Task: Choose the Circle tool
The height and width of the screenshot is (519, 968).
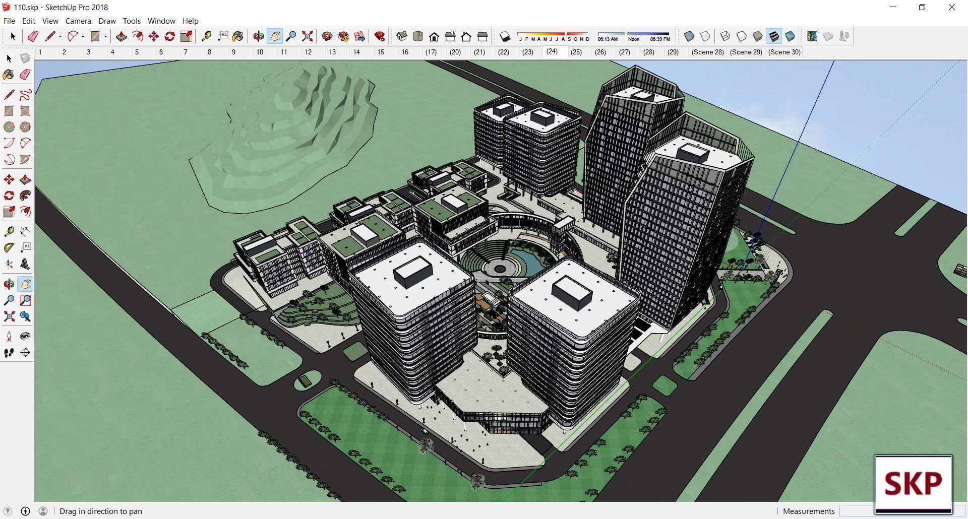Action: (9, 127)
